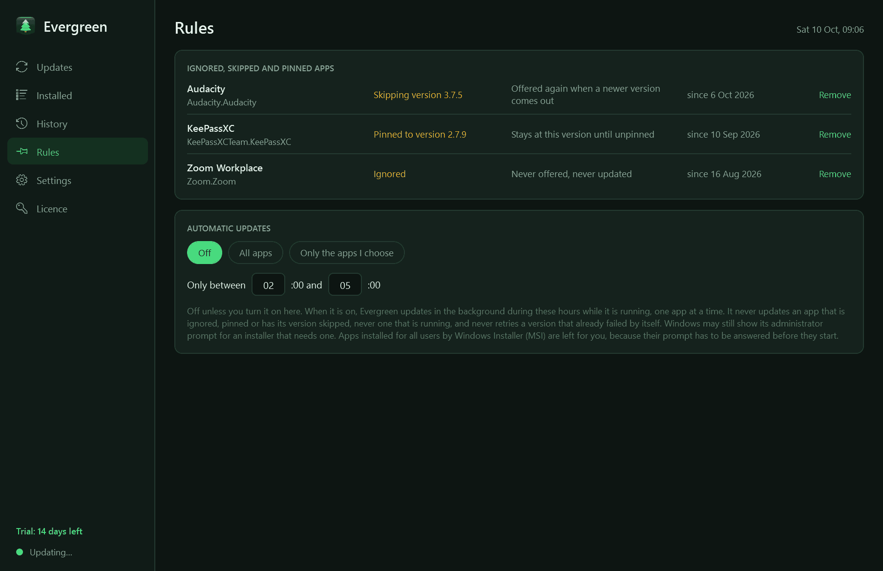Click Skipping version 3.7.5 status
Screen dimensions: 883x571
[x=418, y=95]
